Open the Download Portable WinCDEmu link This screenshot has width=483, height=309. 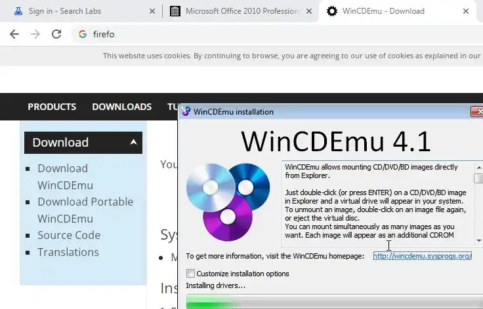pyautogui.click(x=85, y=210)
